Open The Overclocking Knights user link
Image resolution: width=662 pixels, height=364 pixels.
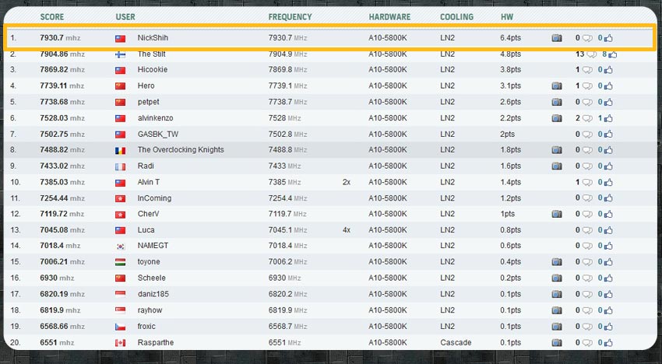coord(181,150)
